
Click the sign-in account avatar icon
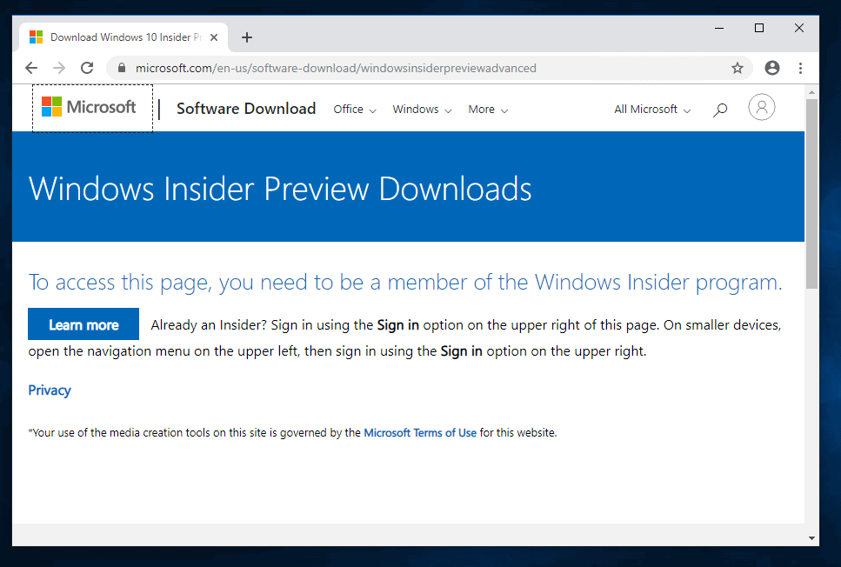point(761,108)
